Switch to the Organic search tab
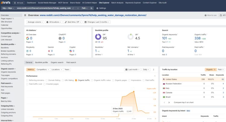 57,63
